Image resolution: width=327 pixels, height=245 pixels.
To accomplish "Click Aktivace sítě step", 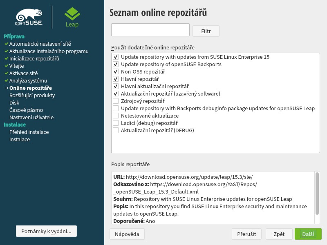I will (24, 73).
